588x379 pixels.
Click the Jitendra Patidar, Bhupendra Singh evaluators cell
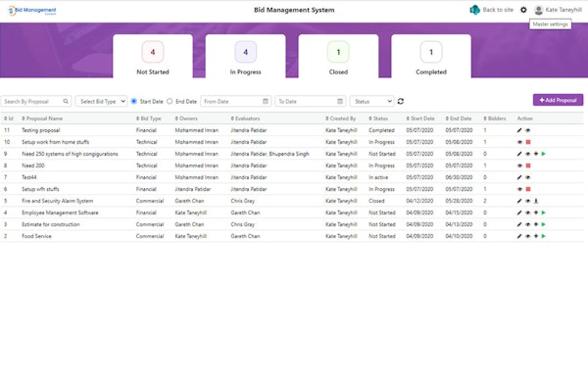coord(270,154)
